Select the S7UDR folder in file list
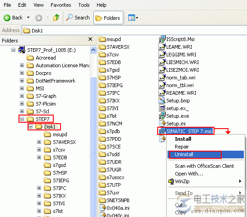The width and height of the screenshot is (247, 217). 111,162
